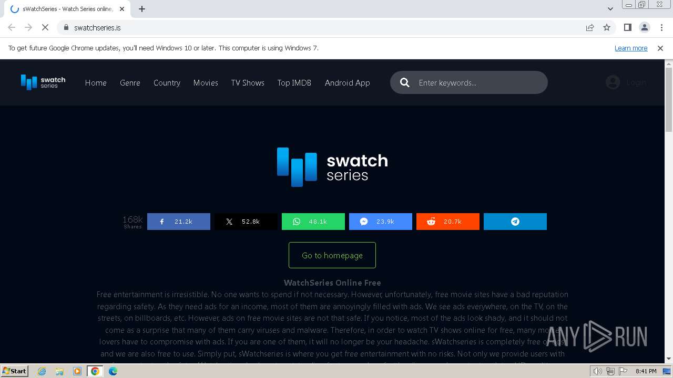Image resolution: width=673 pixels, height=378 pixels.
Task: Launch the media player taskbar icon
Action: coord(77,371)
